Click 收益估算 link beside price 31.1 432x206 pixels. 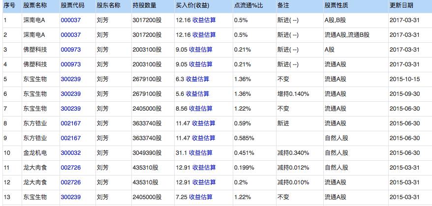tap(201, 153)
